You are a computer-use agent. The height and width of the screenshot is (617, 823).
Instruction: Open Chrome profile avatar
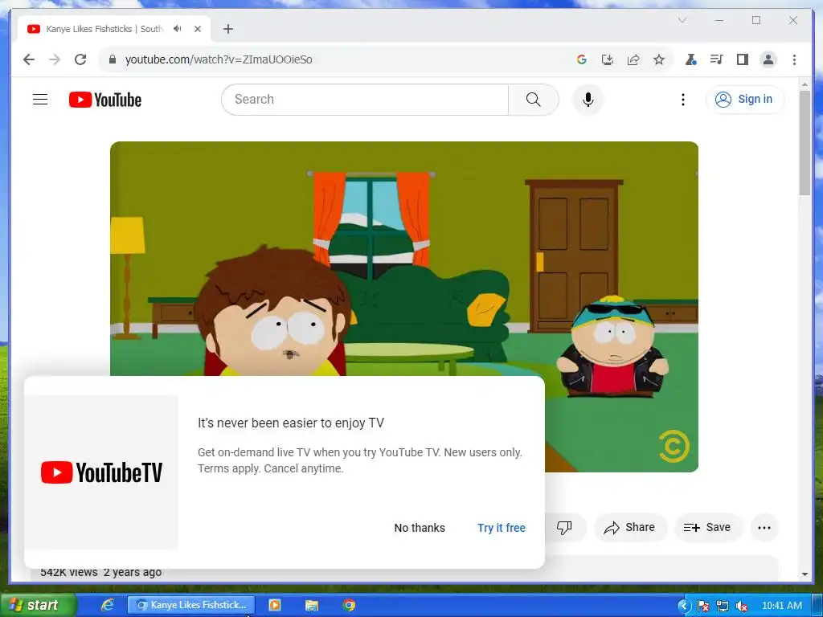(x=768, y=59)
